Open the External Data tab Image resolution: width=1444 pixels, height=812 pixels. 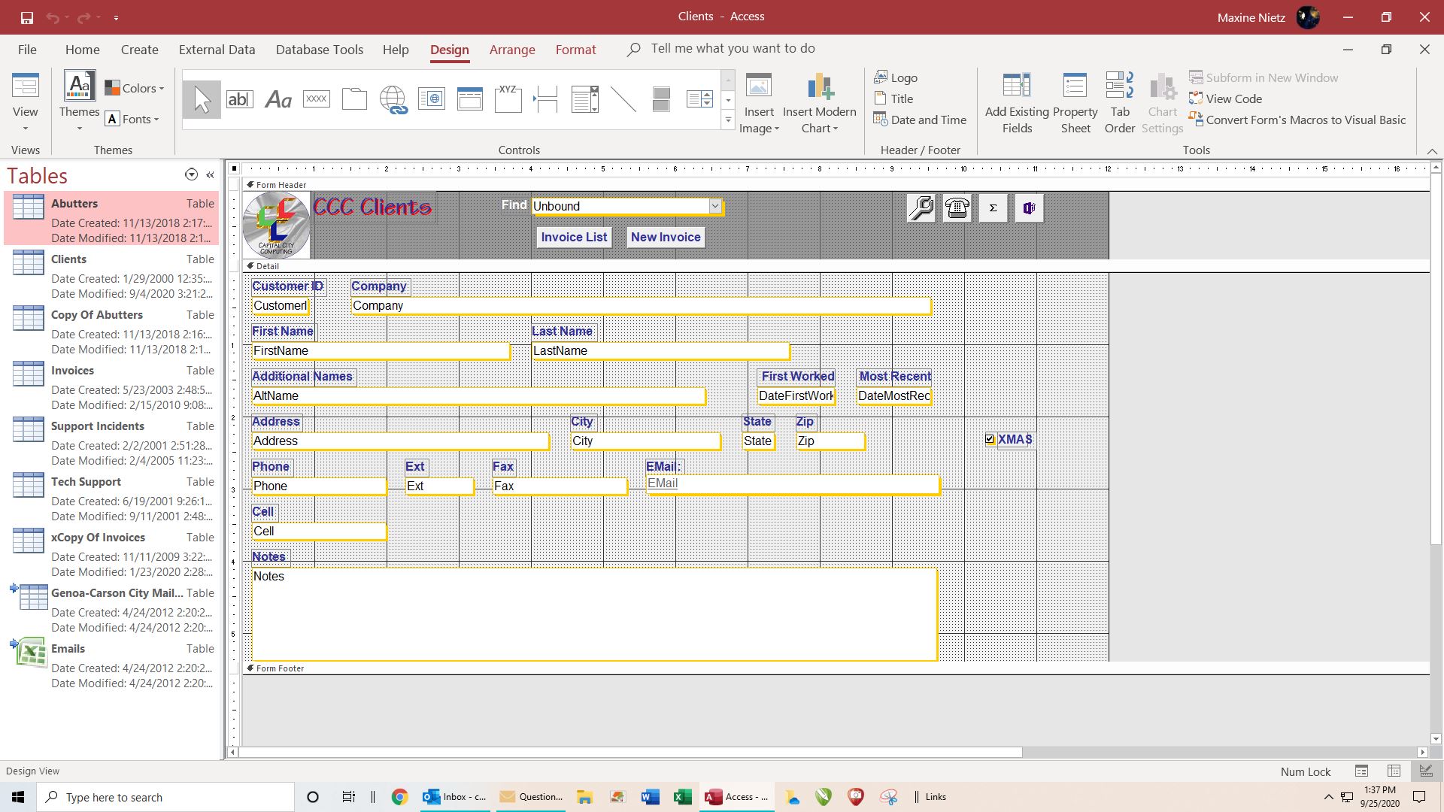click(x=217, y=50)
